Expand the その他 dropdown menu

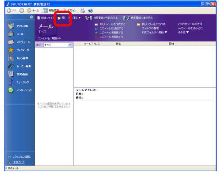pos(183,32)
